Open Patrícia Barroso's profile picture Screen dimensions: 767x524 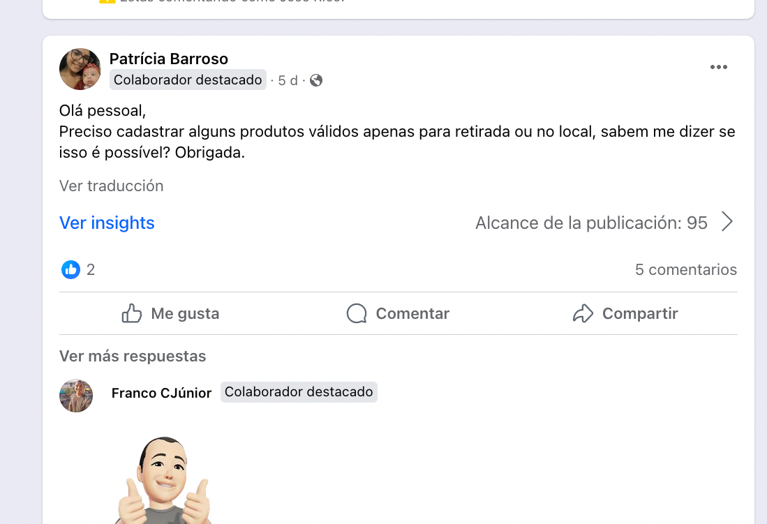tap(80, 69)
